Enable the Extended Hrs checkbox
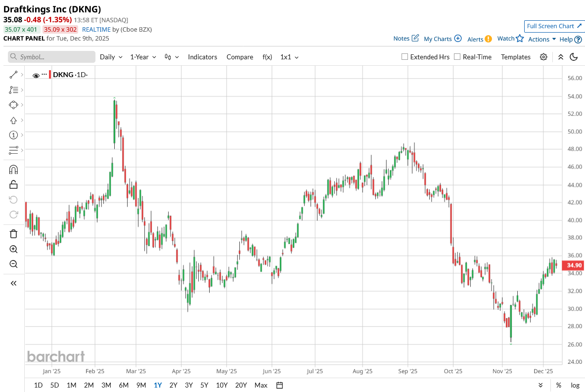This screenshot has width=585, height=392. click(405, 57)
